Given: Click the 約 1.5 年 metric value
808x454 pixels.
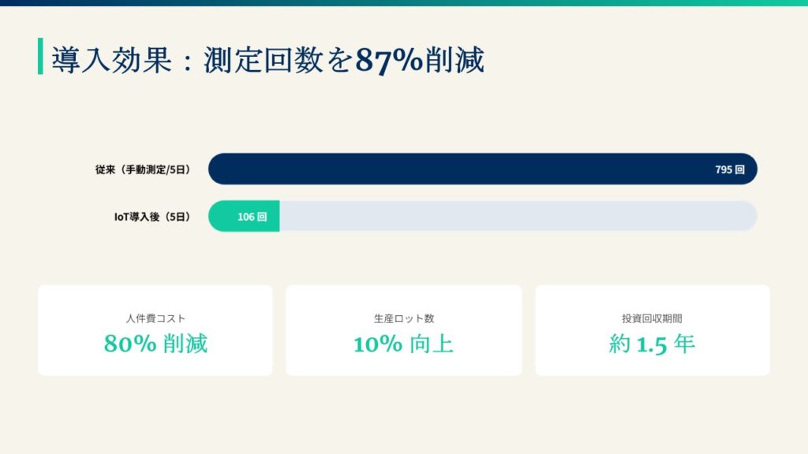Looking at the screenshot, I should click(652, 344).
